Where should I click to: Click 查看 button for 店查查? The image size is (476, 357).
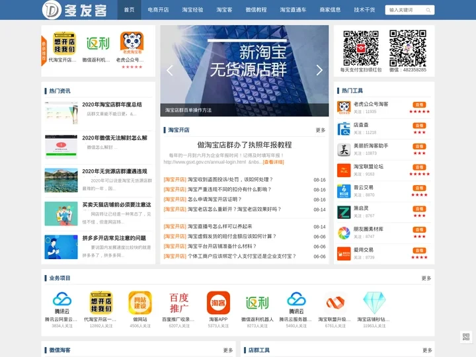coord(419,126)
